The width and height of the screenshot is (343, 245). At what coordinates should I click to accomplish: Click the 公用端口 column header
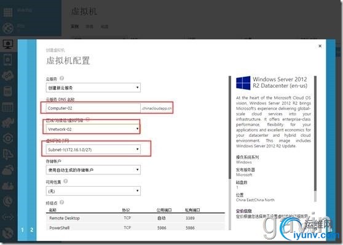[x=164, y=210]
